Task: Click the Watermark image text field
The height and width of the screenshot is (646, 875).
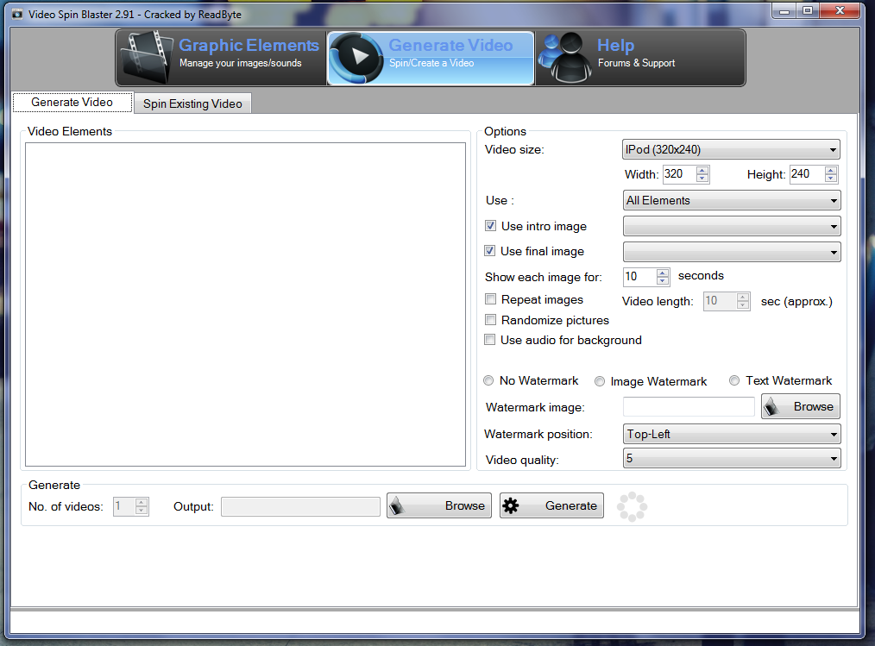Action: pyautogui.click(x=689, y=407)
